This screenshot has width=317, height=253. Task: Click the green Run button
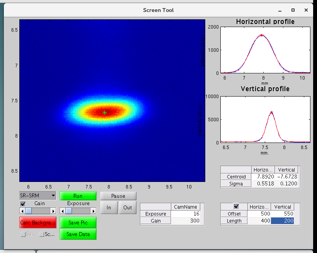[x=78, y=196]
